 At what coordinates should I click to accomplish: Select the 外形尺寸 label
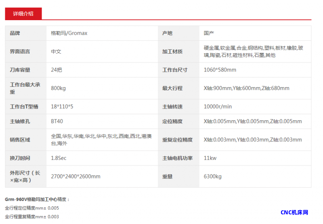[25, 176]
